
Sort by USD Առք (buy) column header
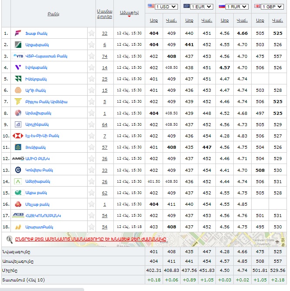pyautogui.click(x=154, y=20)
